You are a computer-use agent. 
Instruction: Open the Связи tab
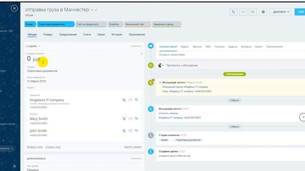coord(101,35)
